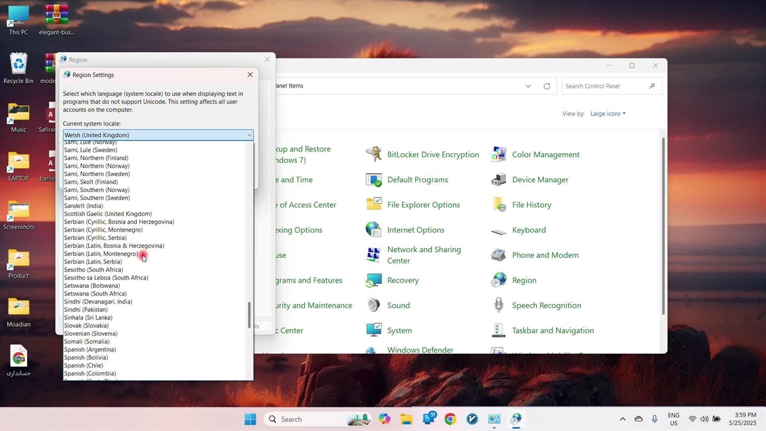Select Serbian (Latin, Serbia) from the list

point(93,262)
